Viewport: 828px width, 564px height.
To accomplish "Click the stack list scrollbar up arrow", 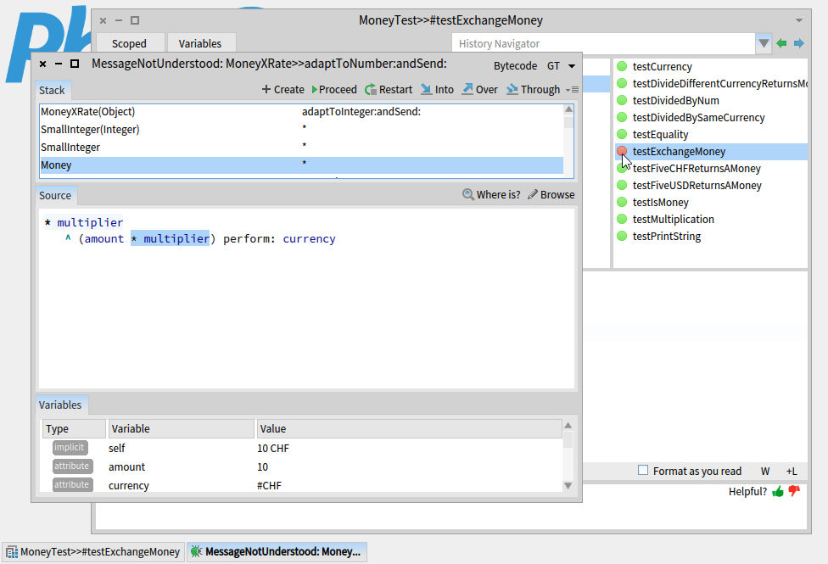I will click(x=568, y=109).
